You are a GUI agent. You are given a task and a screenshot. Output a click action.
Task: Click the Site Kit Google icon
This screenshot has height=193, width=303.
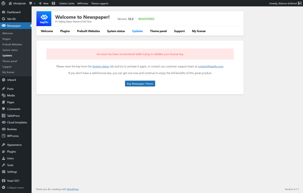point(3,19)
